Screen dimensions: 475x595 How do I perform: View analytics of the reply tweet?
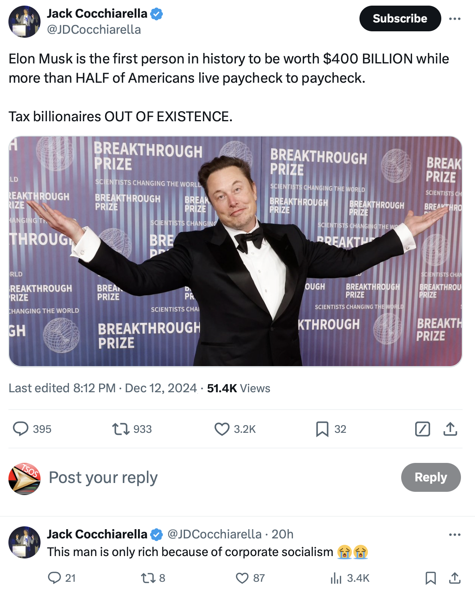pos(335,578)
